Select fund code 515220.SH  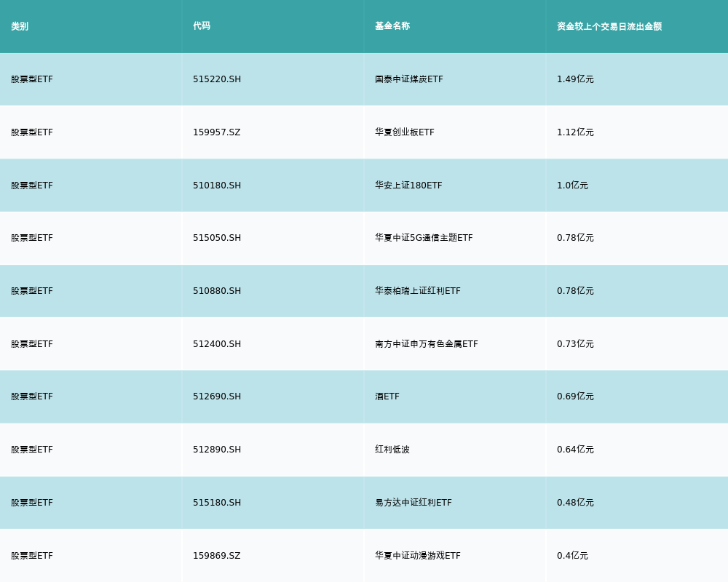click(x=217, y=79)
